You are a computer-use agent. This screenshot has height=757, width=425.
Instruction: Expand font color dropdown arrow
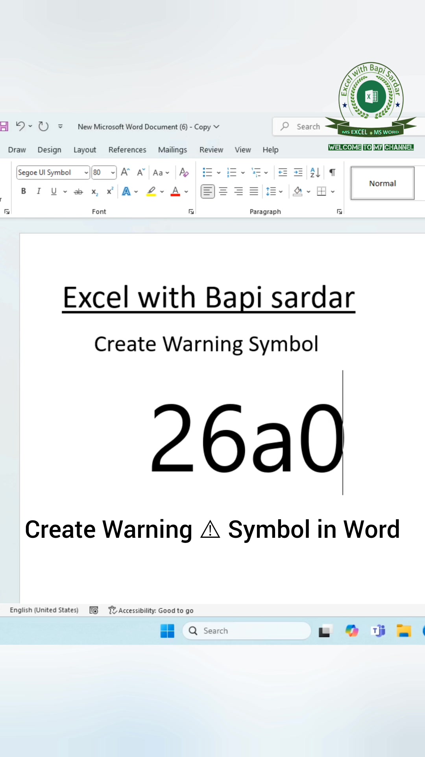pos(186,192)
